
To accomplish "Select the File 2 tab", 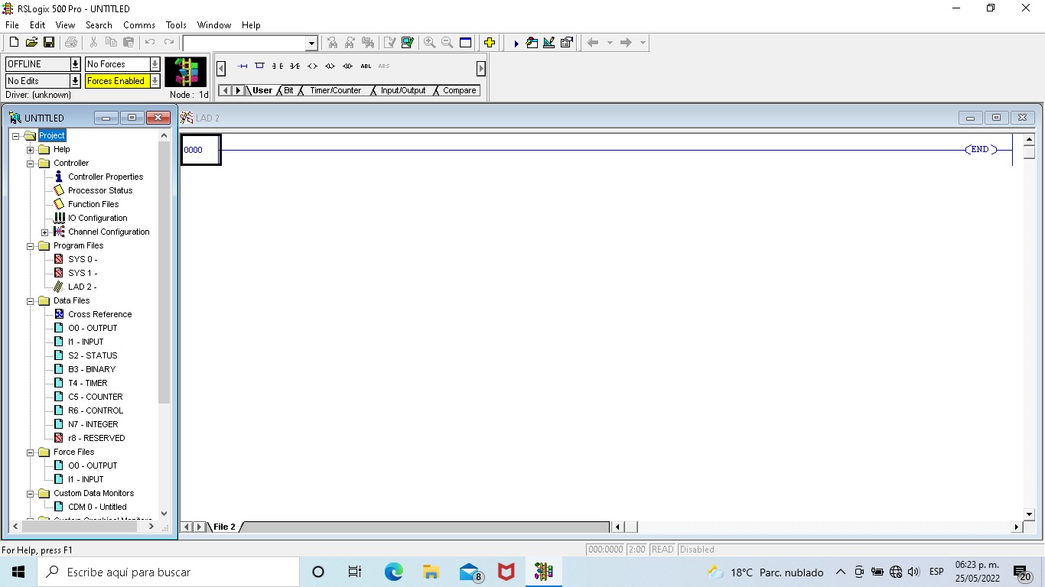I will 224,527.
